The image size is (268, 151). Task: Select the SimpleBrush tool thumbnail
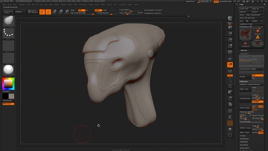coord(258,38)
